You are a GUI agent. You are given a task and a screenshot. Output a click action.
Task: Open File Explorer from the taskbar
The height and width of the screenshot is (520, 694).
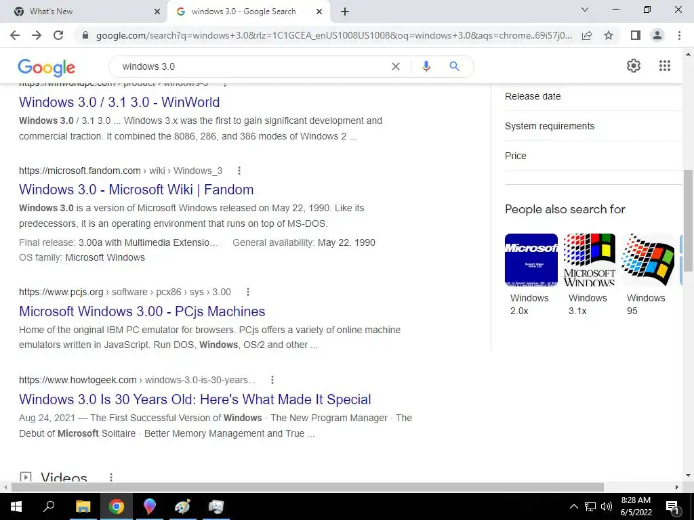[x=83, y=506]
